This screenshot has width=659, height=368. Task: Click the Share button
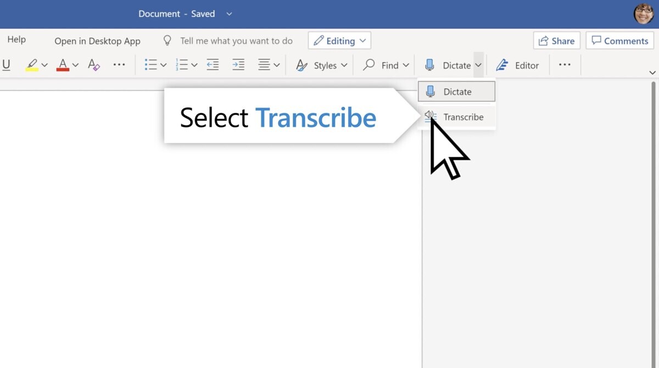[556, 41]
